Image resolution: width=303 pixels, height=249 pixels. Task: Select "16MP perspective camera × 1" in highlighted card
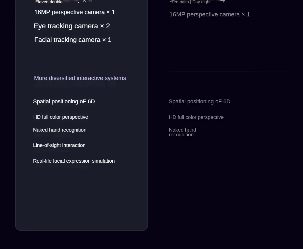pyautogui.click(x=74, y=12)
